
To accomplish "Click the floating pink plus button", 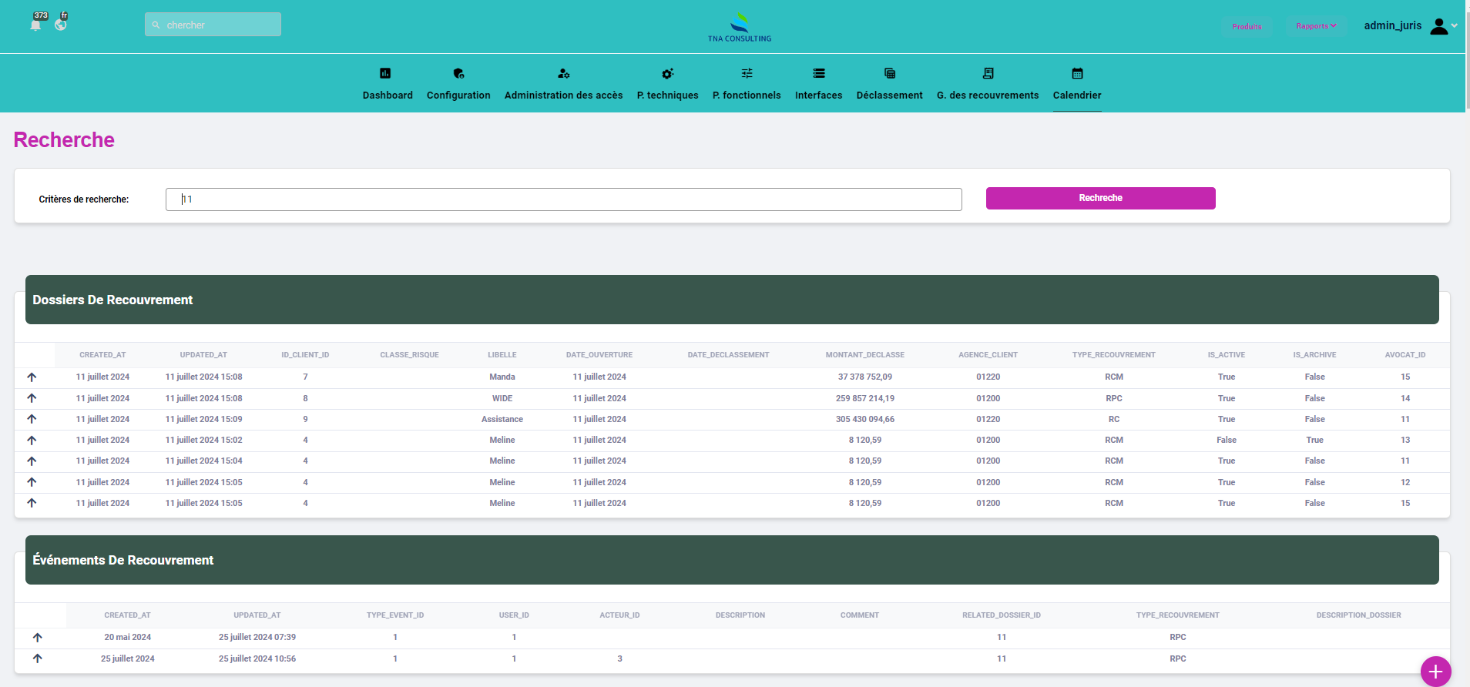I will click(x=1435, y=672).
